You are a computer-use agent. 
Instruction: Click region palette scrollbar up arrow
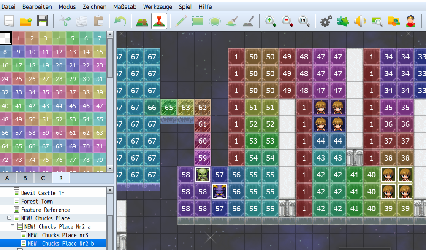tap(110, 35)
